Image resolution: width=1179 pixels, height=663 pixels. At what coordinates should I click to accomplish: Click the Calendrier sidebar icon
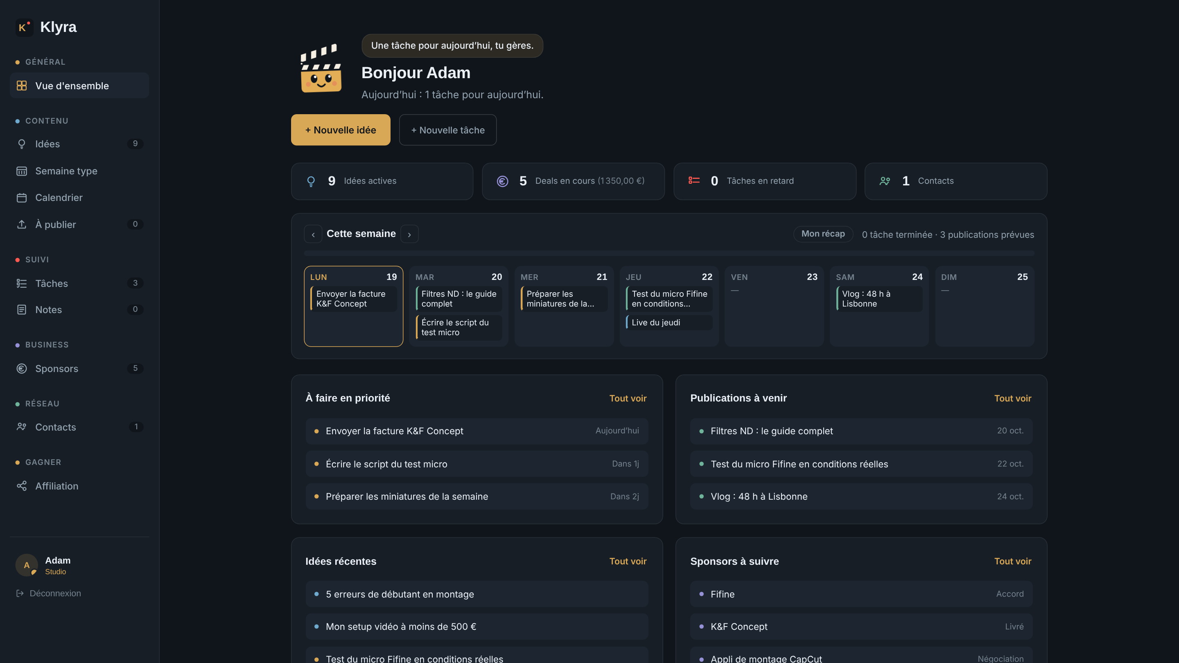[22, 198]
